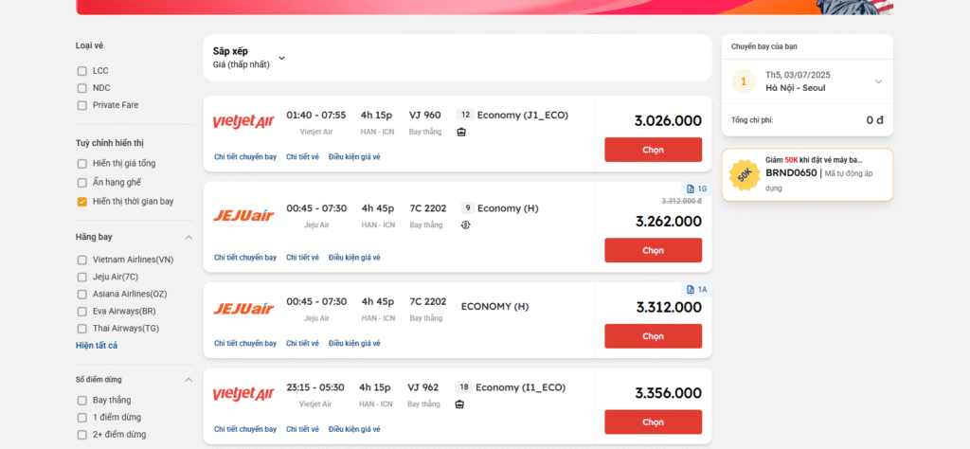This screenshot has height=449, width=970.
Task: Collapse the Hãng bay filter section
Action: pyautogui.click(x=189, y=238)
